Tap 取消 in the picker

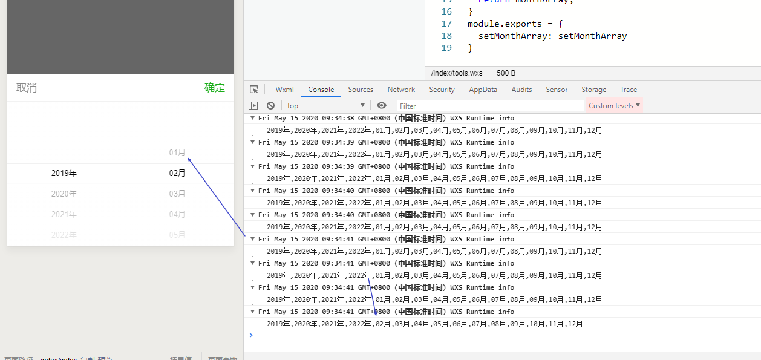click(27, 88)
